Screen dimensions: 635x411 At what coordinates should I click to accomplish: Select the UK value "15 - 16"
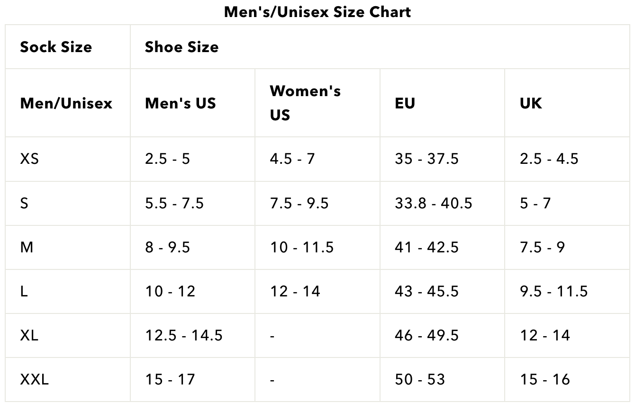pyautogui.click(x=544, y=379)
